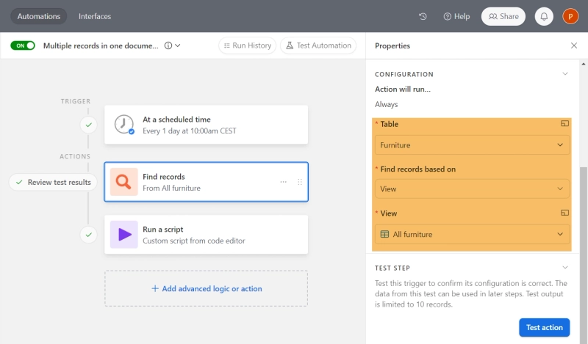
Task: Click Run a script green checkmark
Action: pyautogui.click(x=88, y=235)
